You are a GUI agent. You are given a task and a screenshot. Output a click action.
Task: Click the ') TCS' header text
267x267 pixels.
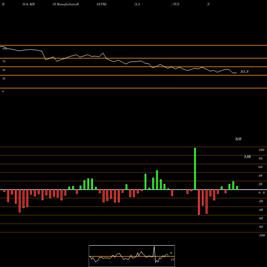[175, 4]
